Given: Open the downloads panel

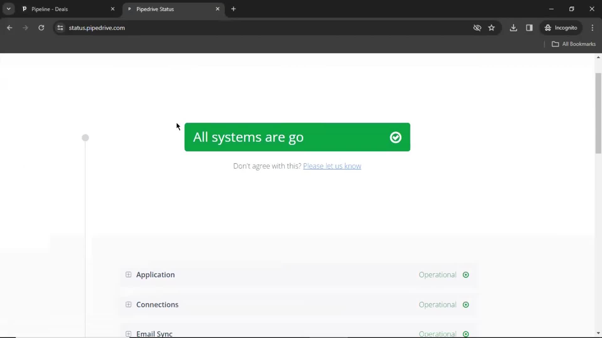Looking at the screenshot, I should [513, 28].
